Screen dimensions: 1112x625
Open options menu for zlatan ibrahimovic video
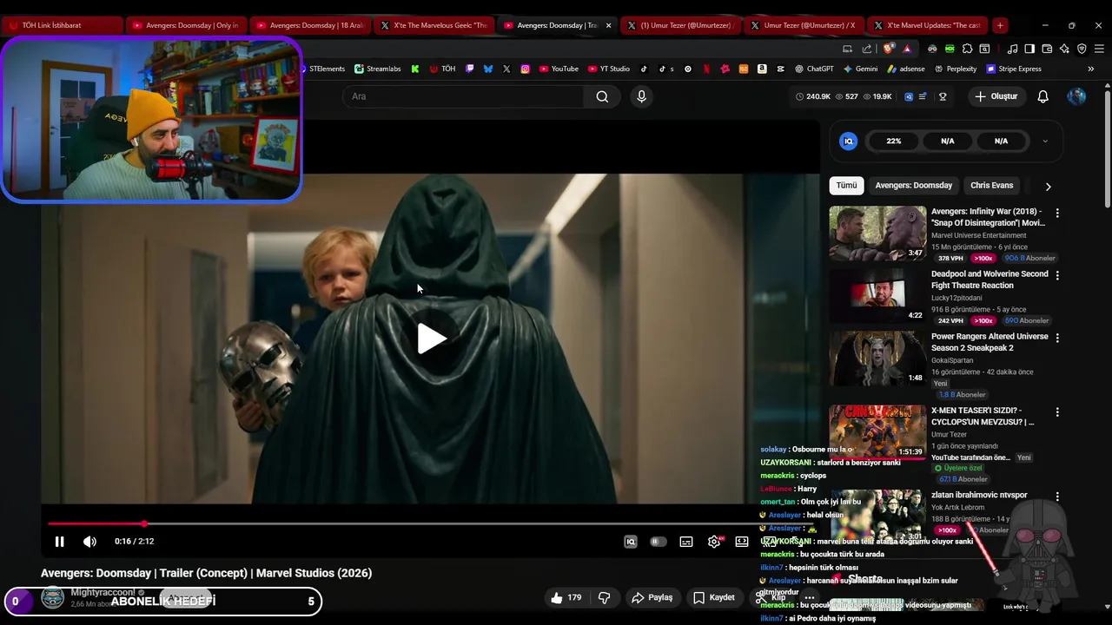tap(1057, 497)
